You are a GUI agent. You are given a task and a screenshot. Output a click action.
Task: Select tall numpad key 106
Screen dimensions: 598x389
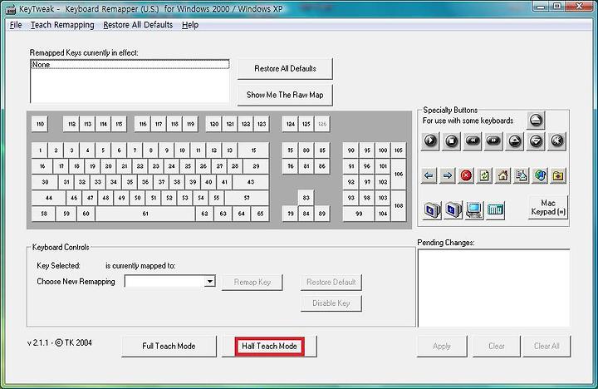pyautogui.click(x=399, y=174)
